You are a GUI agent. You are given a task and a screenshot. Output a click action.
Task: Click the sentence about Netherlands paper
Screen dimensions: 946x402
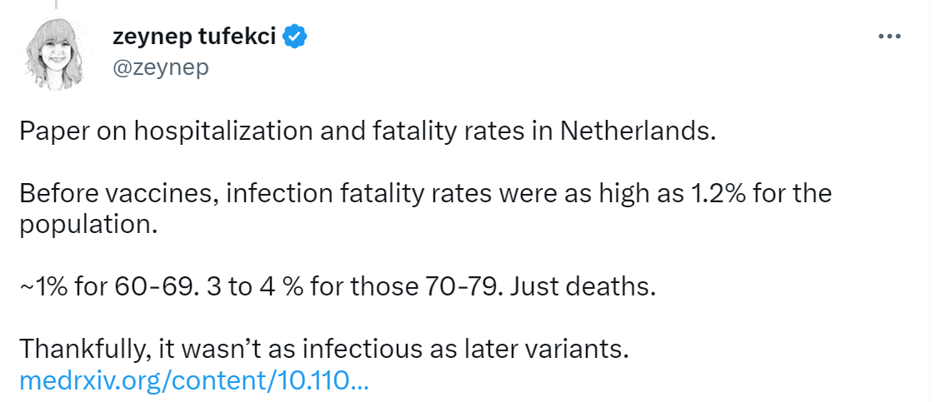367,132
